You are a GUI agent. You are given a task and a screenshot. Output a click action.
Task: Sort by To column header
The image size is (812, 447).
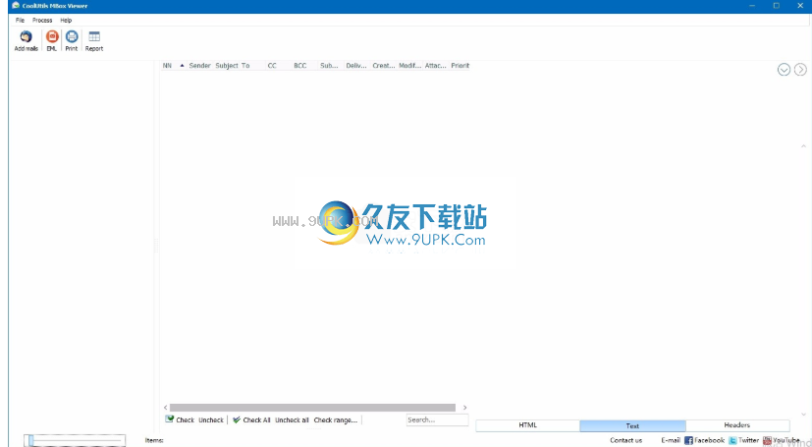pyautogui.click(x=245, y=66)
